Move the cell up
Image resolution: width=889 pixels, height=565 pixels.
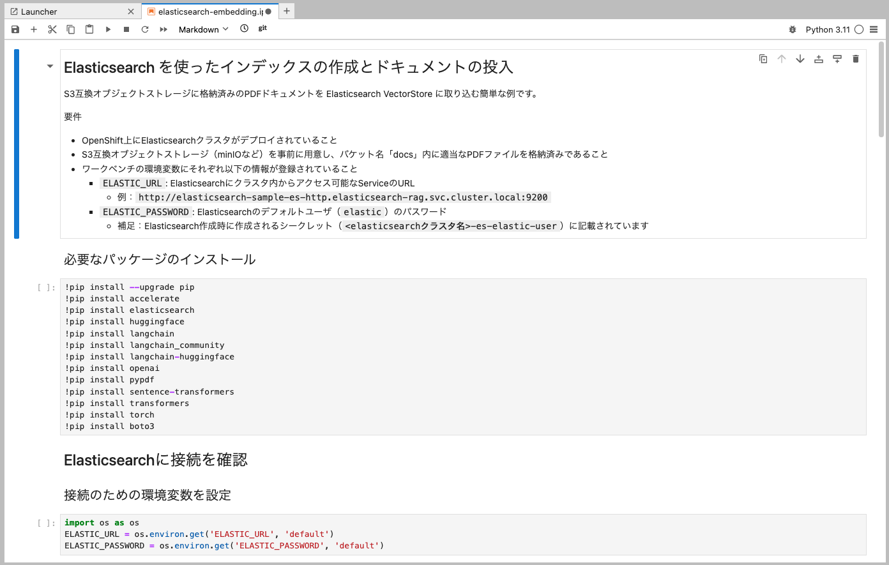(782, 59)
